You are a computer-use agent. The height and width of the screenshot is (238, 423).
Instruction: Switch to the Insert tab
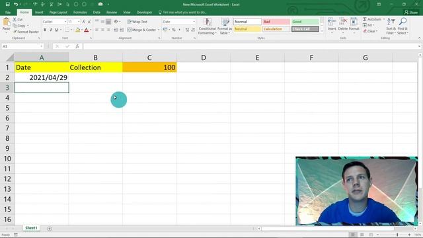point(39,13)
